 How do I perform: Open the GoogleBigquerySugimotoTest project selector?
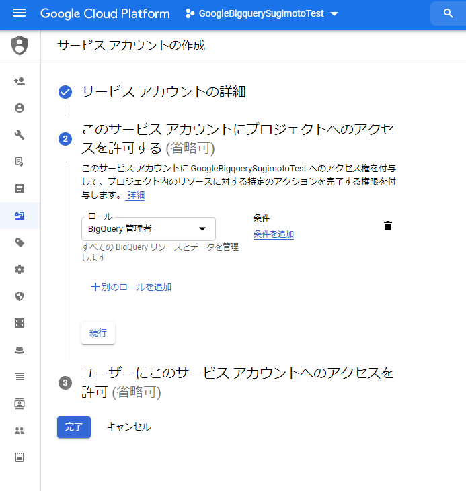click(x=262, y=14)
